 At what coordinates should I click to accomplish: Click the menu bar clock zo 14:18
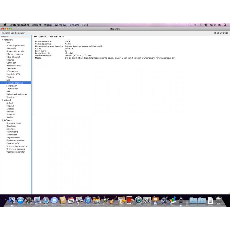[215, 25]
